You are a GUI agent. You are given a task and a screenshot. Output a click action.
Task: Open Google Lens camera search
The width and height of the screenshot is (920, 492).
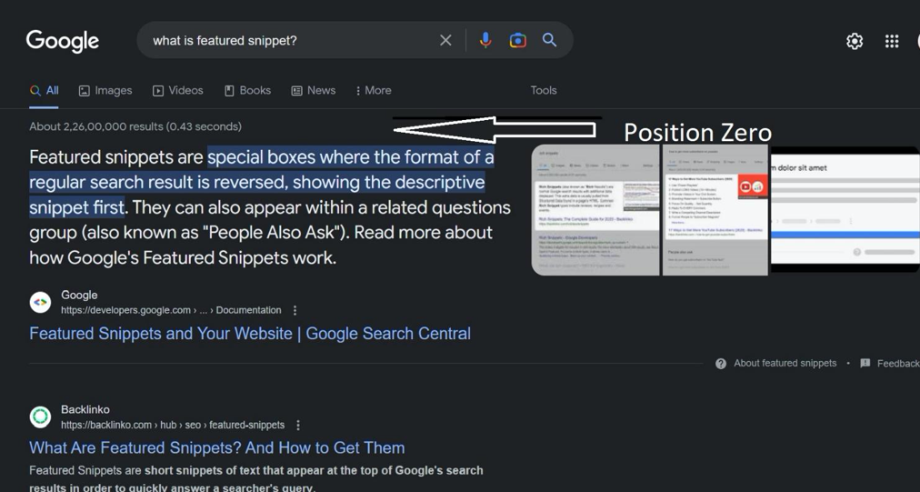pyautogui.click(x=517, y=40)
